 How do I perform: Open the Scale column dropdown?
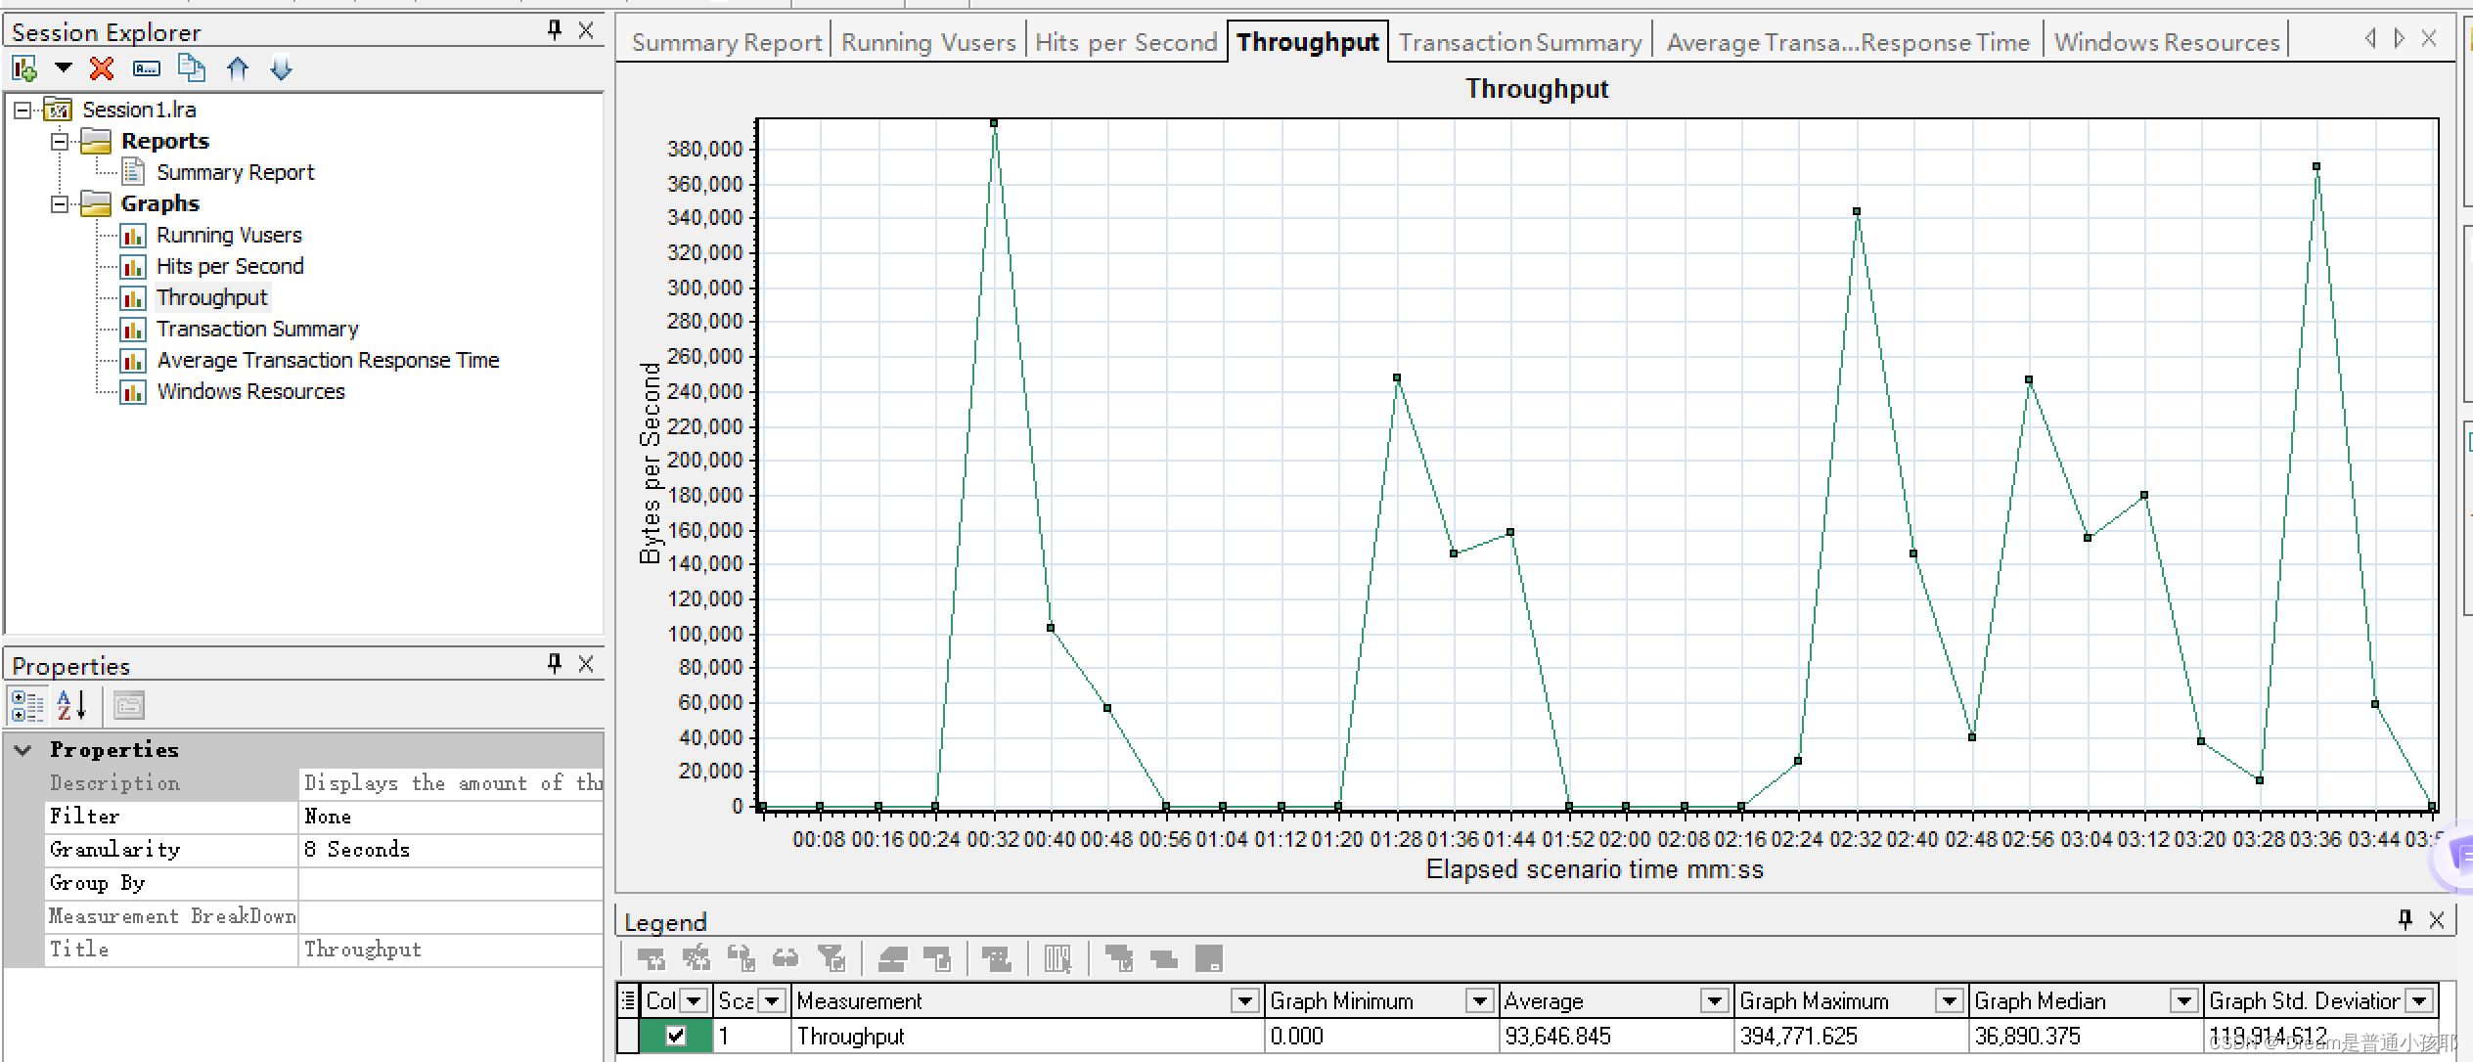773,1000
